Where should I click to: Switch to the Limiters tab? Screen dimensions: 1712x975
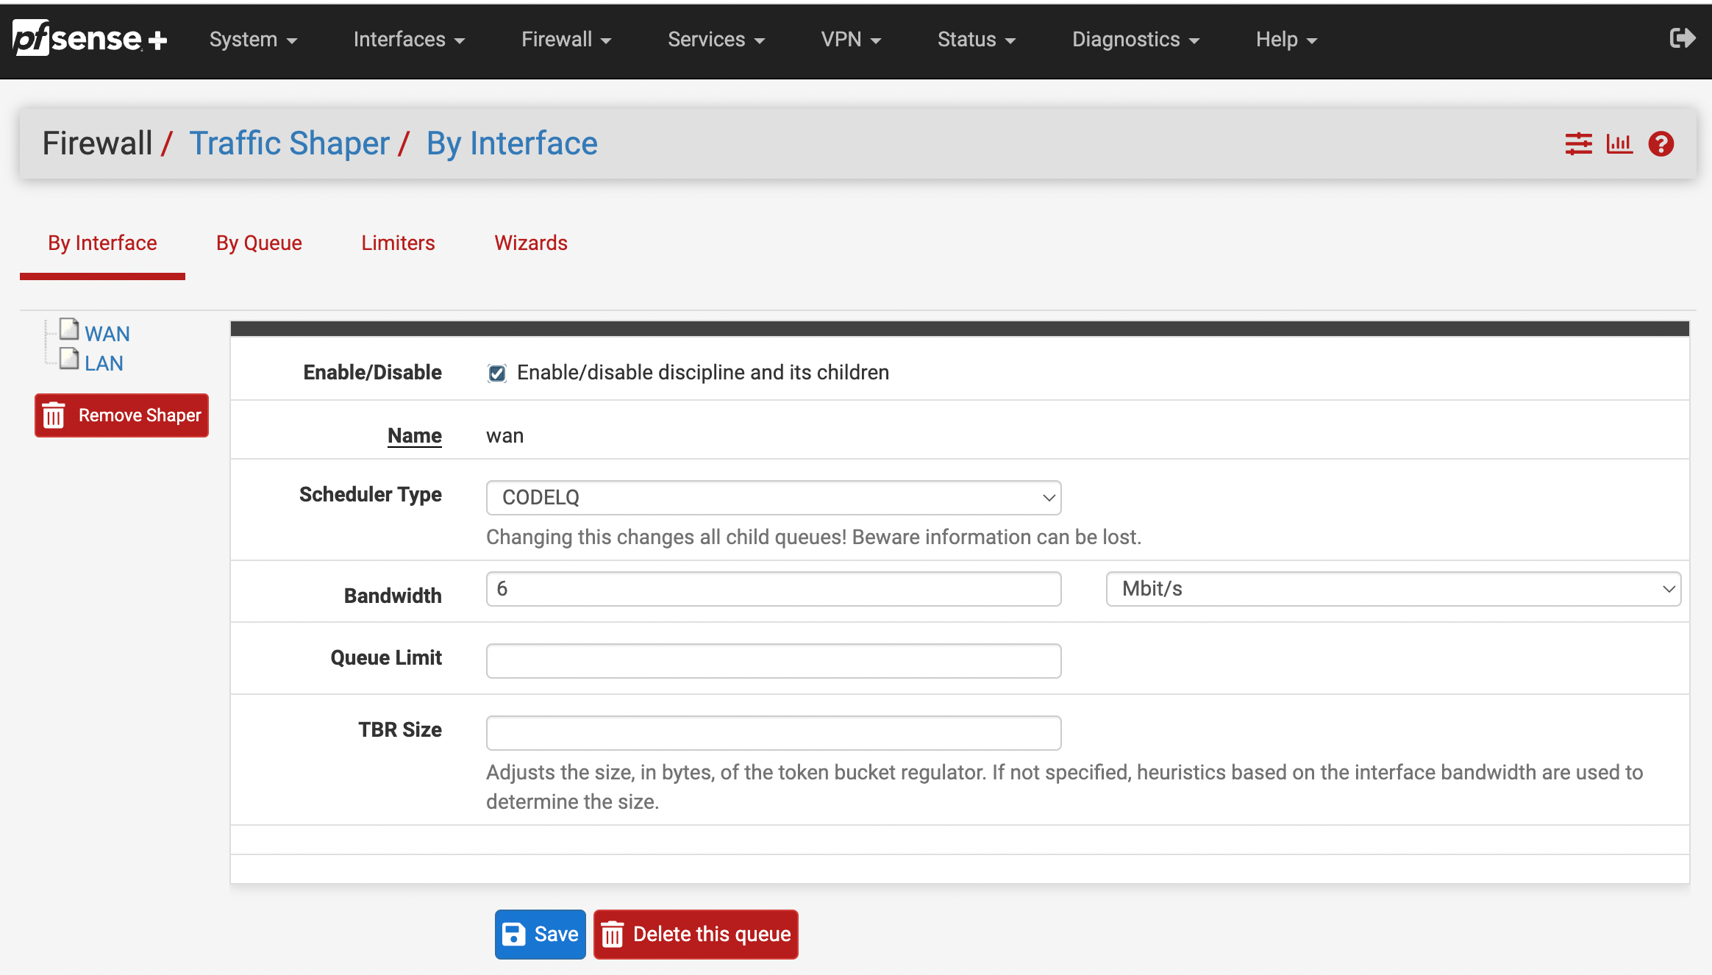(398, 243)
